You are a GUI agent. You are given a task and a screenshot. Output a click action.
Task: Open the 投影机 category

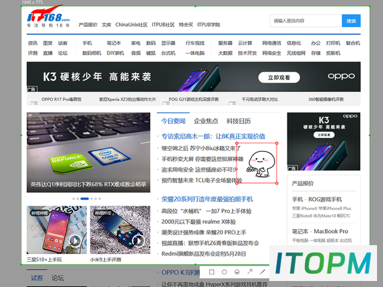[333, 53]
